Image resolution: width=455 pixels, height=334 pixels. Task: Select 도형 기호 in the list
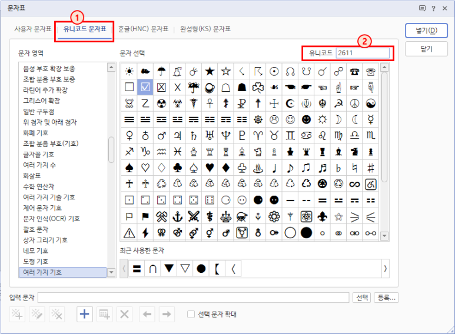[x=35, y=262]
